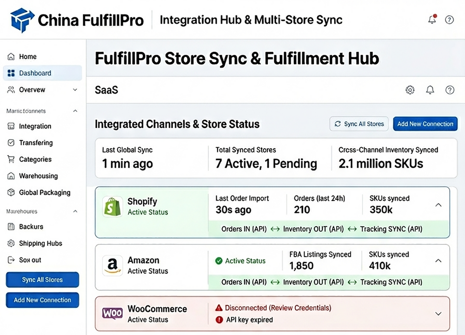Click the Shopify bag logo
The width and height of the screenshot is (465, 335).
click(x=113, y=207)
